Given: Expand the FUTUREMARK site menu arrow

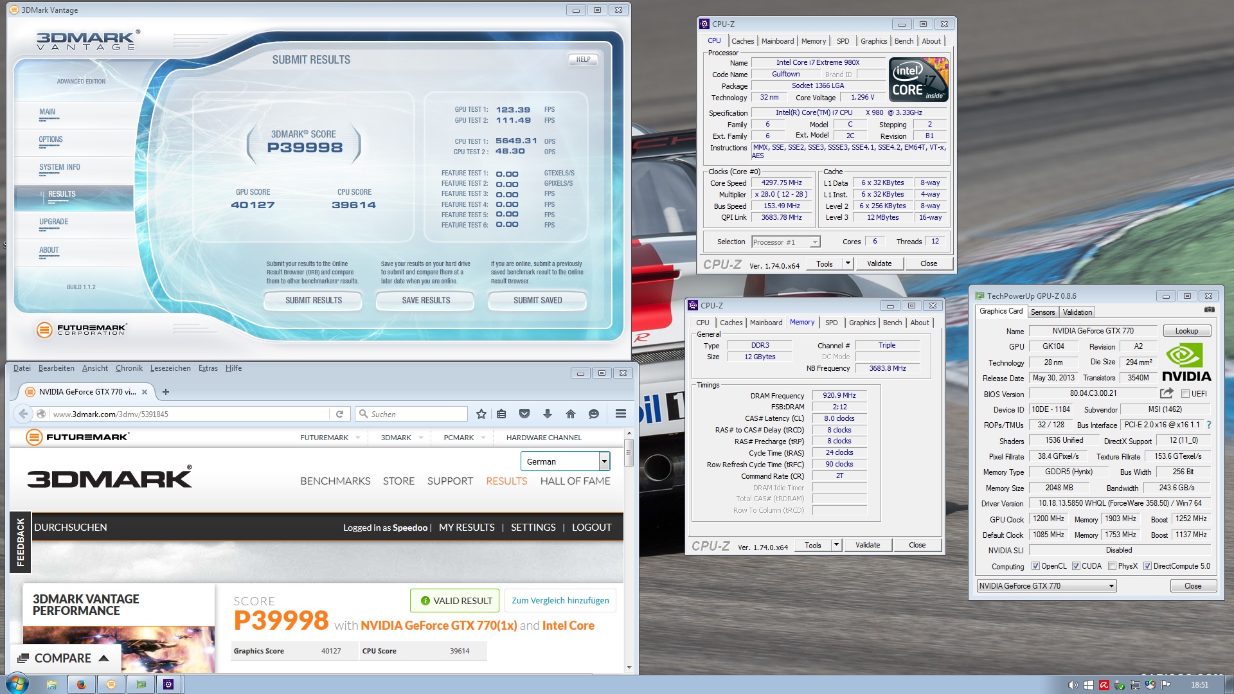Looking at the screenshot, I should point(358,438).
